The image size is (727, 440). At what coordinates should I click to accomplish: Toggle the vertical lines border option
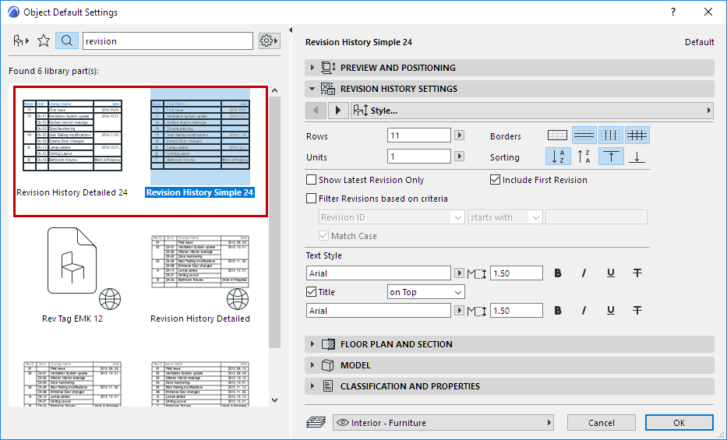611,136
